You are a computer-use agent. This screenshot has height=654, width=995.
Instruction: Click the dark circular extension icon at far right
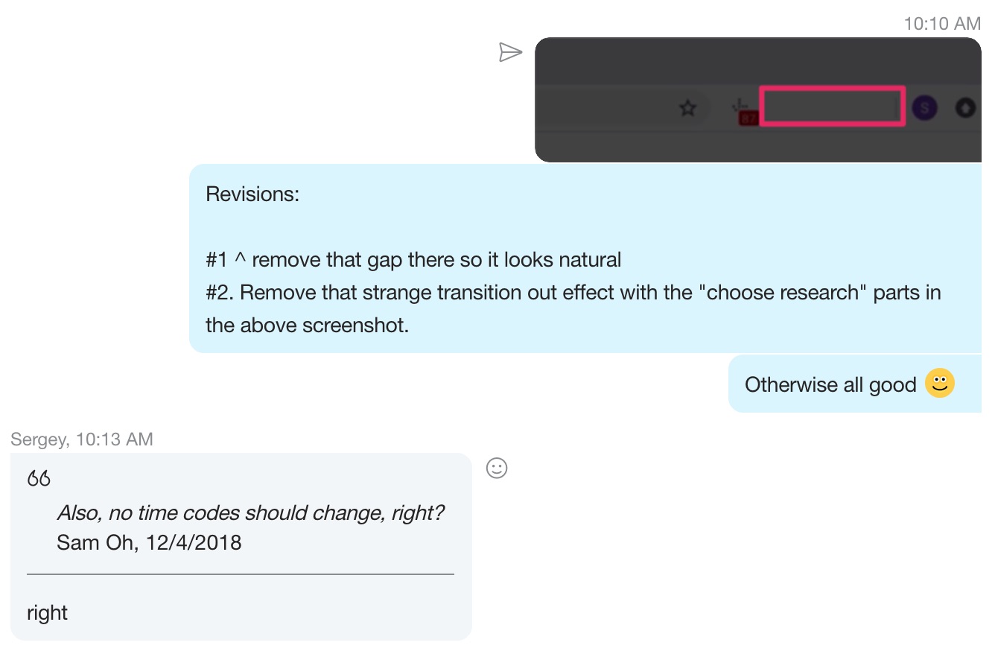point(965,107)
